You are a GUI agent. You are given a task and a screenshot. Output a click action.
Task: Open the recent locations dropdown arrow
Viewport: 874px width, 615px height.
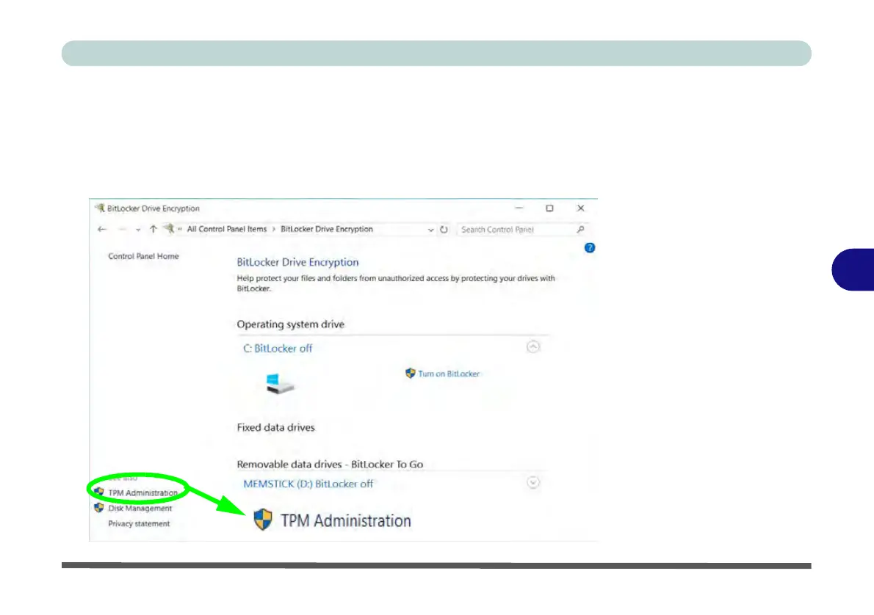pos(137,230)
